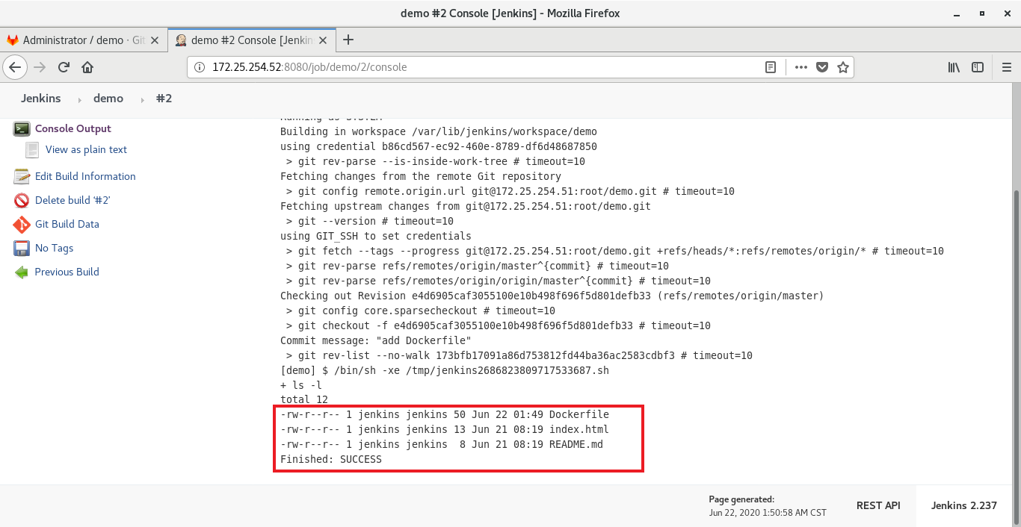Show site information in the address bar
The height and width of the screenshot is (527, 1021).
point(199,67)
